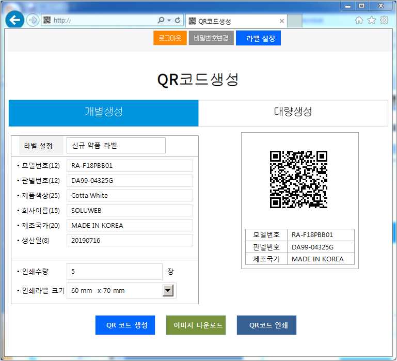The width and height of the screenshot is (397, 361).
Task: Refresh the page with the reload icon
Action: pyautogui.click(x=178, y=20)
